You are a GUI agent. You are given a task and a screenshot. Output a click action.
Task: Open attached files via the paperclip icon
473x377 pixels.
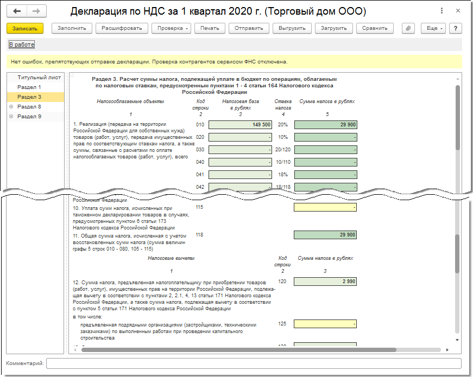click(408, 28)
